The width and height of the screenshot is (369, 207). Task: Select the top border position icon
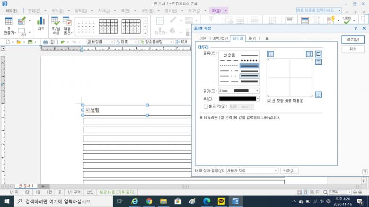click(x=318, y=62)
